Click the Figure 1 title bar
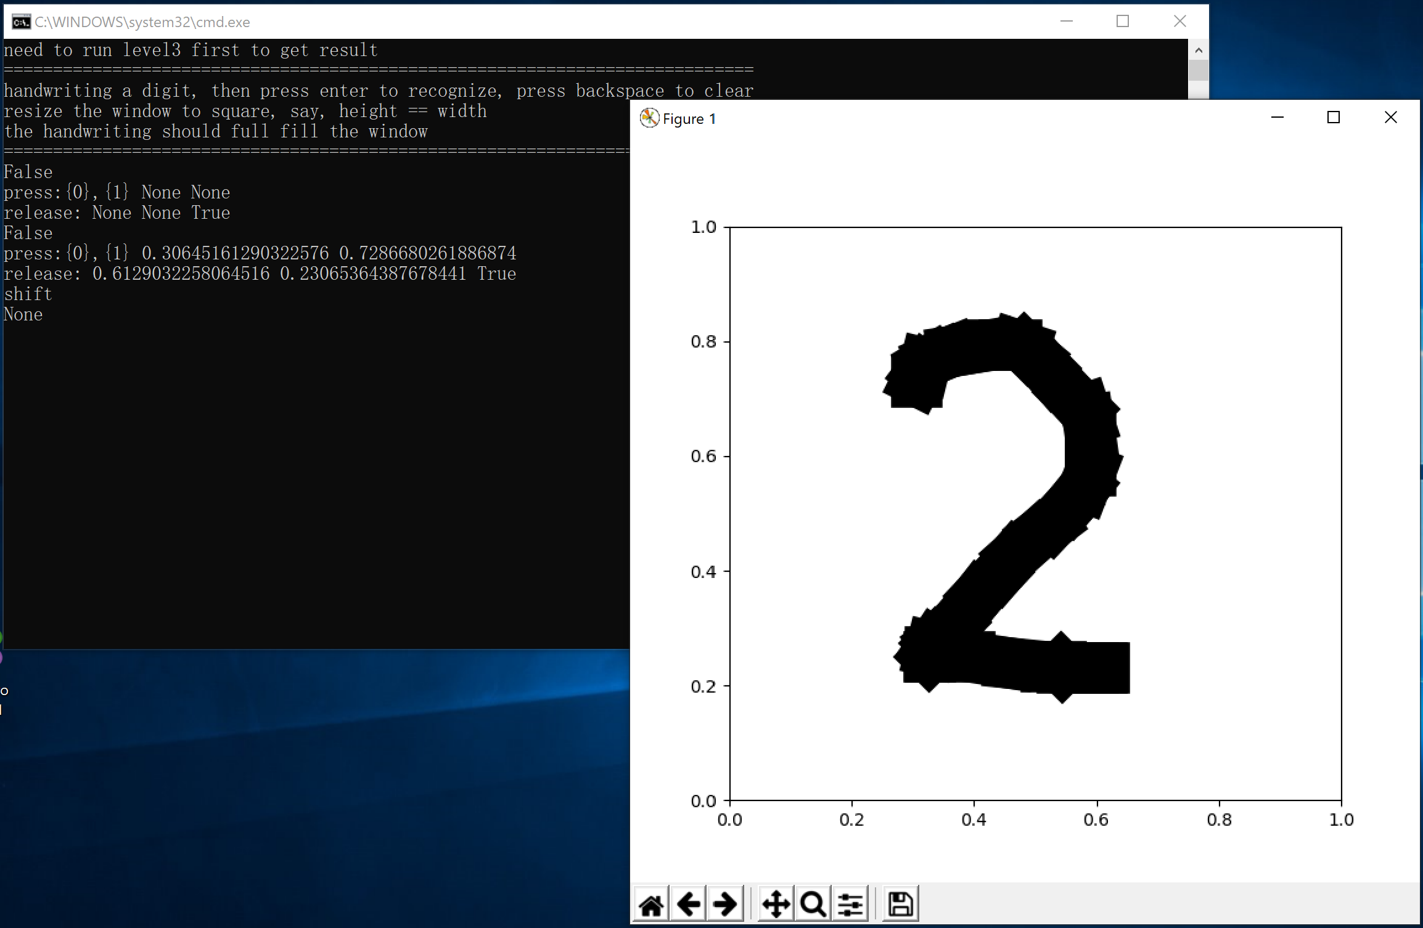Image resolution: width=1423 pixels, height=928 pixels. 986,118
